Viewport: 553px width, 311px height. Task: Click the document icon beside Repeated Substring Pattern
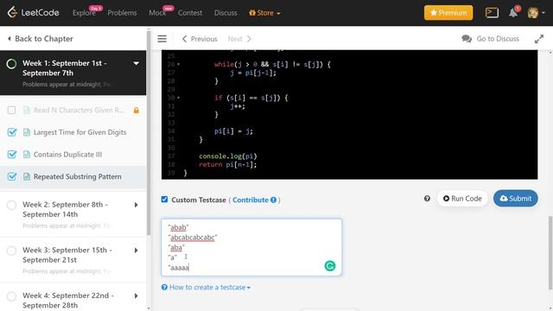point(27,176)
